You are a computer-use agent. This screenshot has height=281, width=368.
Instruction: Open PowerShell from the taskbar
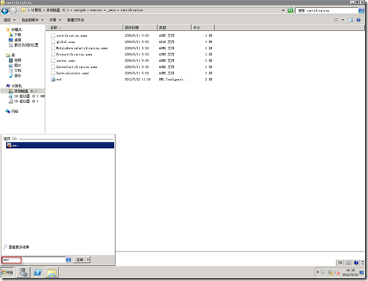37,272
